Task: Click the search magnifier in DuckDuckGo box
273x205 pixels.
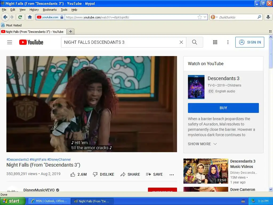Action: tap(259, 17)
